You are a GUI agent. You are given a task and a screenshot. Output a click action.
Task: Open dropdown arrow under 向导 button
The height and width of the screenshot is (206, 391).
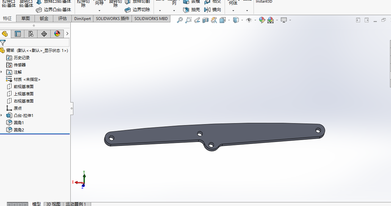(x=100, y=11)
